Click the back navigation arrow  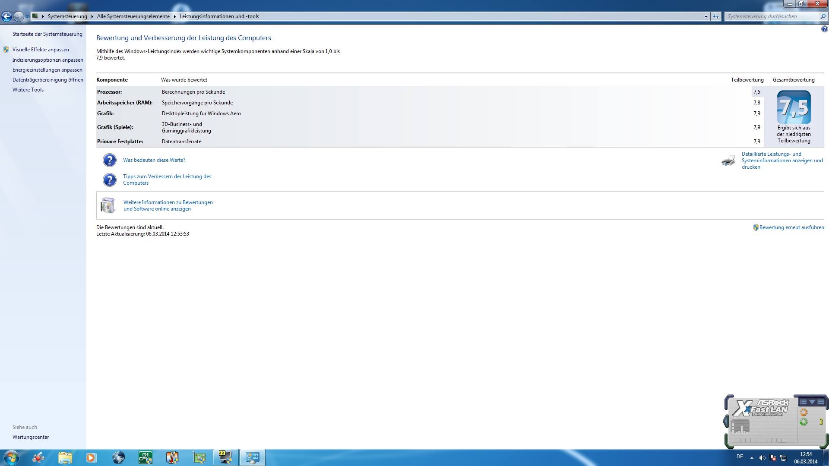pos(6,16)
